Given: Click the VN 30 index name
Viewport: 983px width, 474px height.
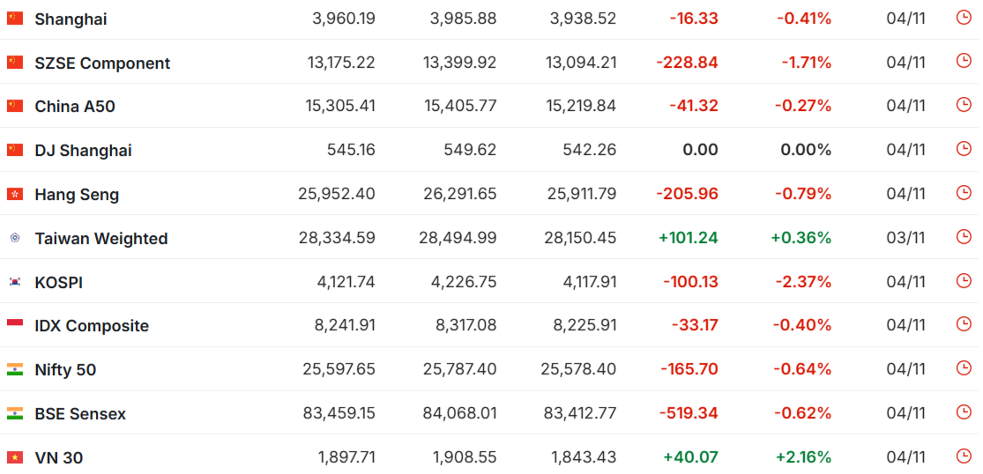Looking at the screenshot, I should coord(58,458).
